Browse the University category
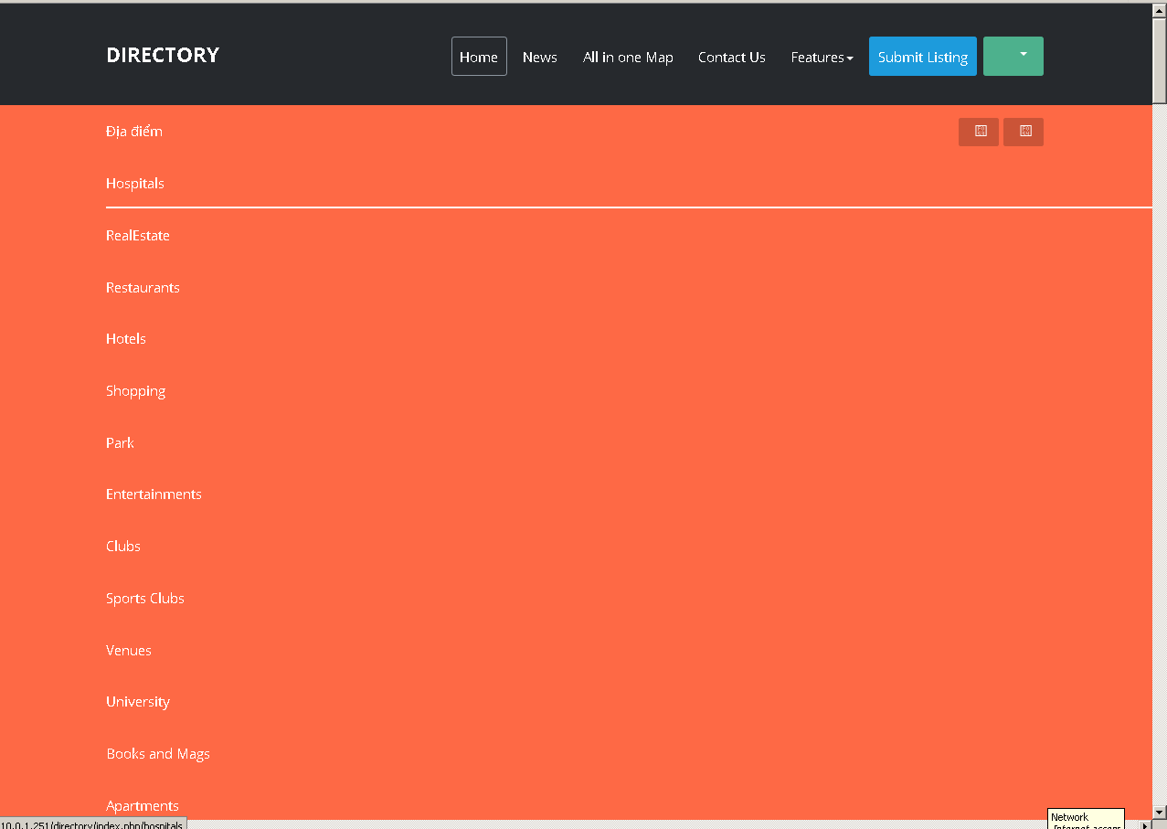1167x829 pixels. pos(138,701)
